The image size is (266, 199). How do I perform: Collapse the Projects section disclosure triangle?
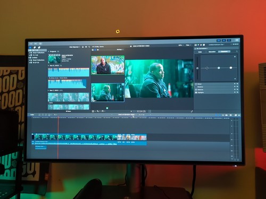point(48,51)
